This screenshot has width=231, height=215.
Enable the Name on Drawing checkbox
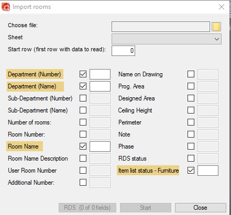pyautogui.click(x=191, y=74)
